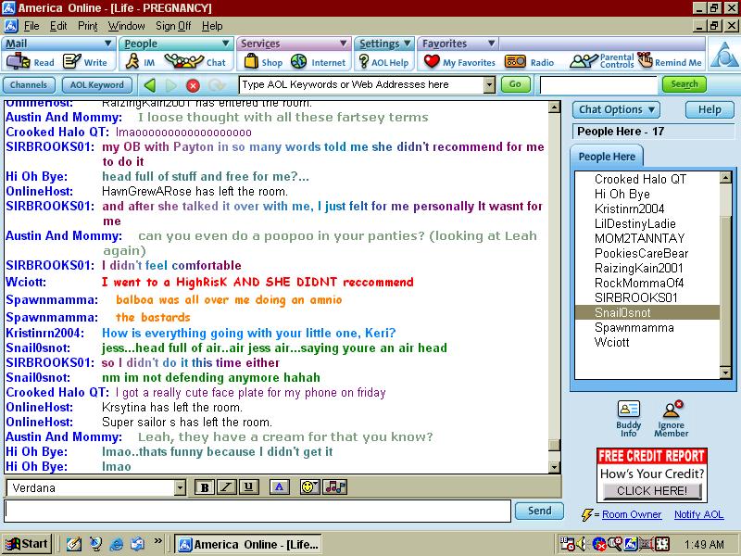Expand the Settings dropdown

pyautogui.click(x=407, y=44)
